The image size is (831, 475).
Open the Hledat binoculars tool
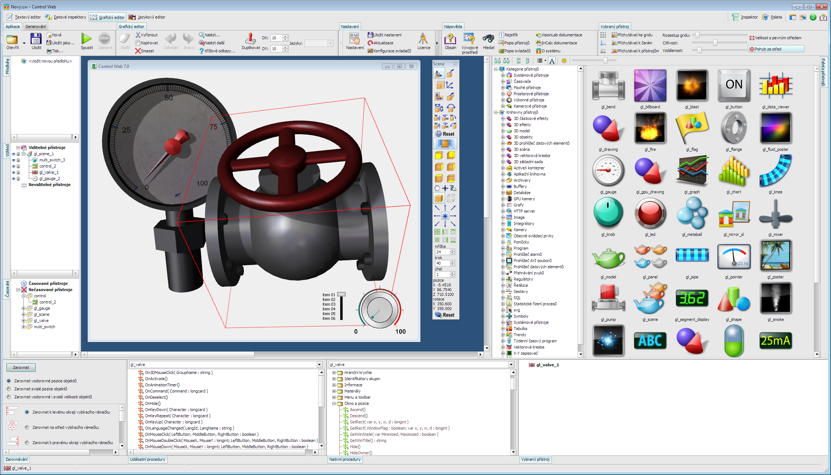click(x=488, y=39)
